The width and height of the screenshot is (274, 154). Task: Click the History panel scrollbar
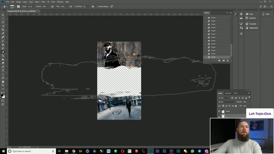tap(231, 50)
